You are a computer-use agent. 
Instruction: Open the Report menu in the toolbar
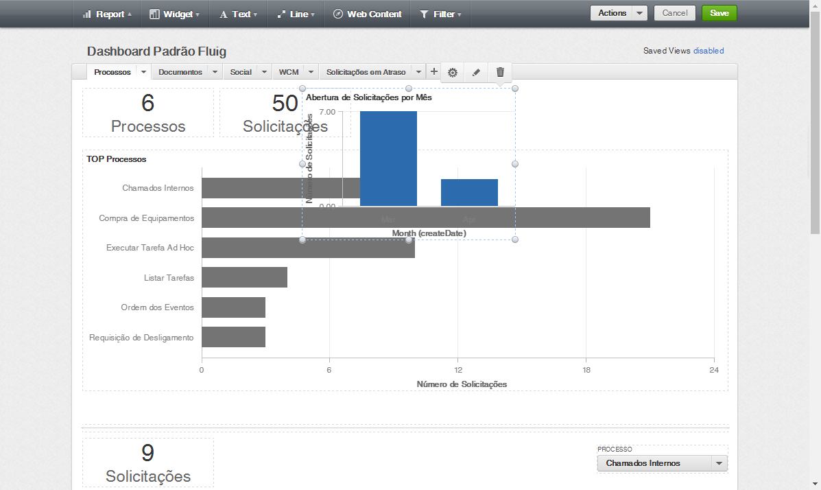(x=106, y=14)
